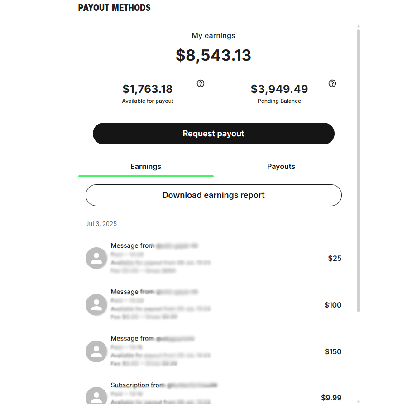Open sender avatar on the $25 message
The width and height of the screenshot is (412, 404).
point(96,258)
